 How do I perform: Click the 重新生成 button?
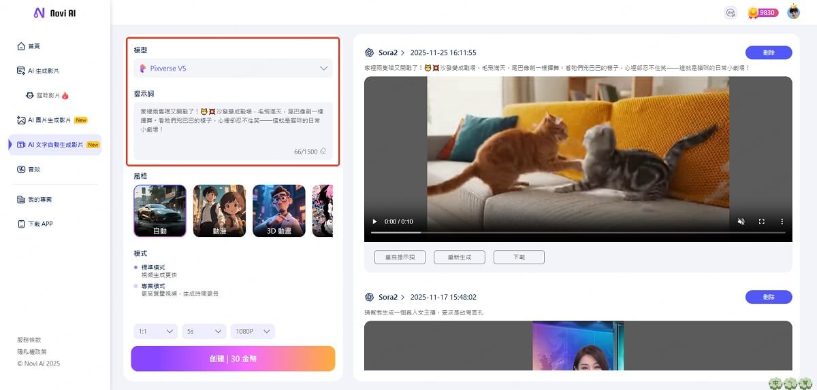459,257
